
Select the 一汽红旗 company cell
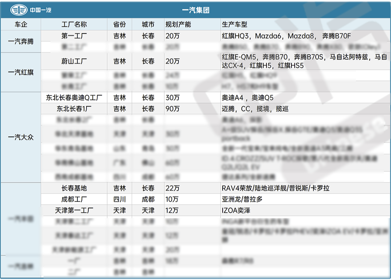pyautogui.click(x=21, y=72)
